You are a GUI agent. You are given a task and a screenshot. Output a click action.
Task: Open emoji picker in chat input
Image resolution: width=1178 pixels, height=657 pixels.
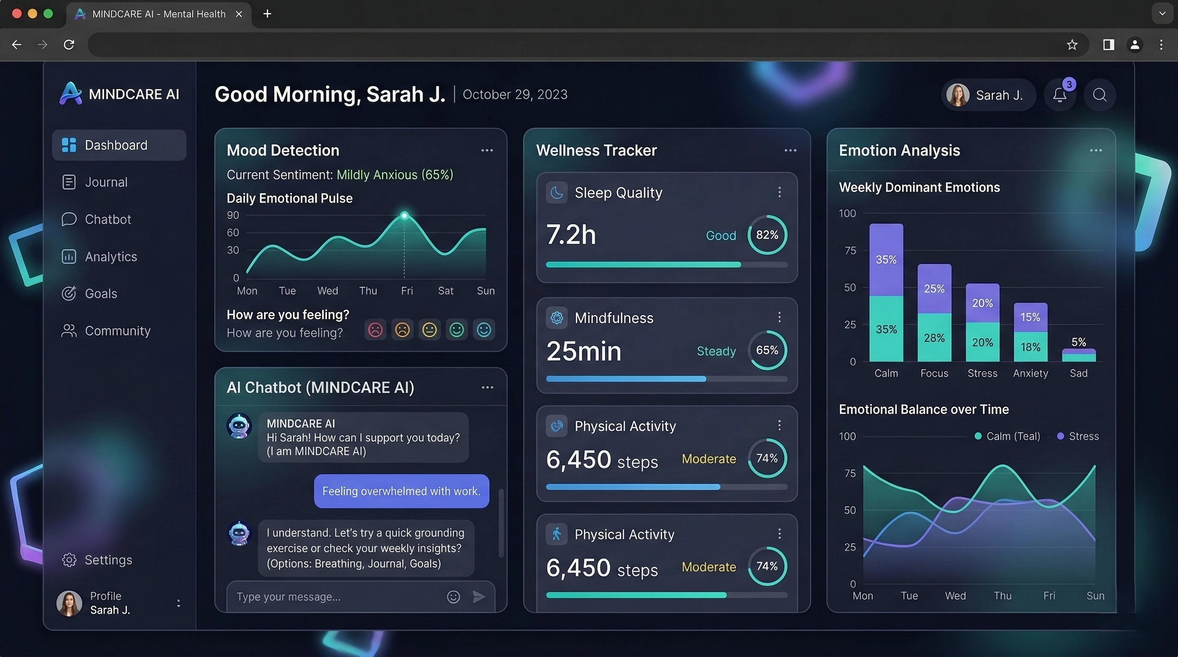pyautogui.click(x=453, y=596)
